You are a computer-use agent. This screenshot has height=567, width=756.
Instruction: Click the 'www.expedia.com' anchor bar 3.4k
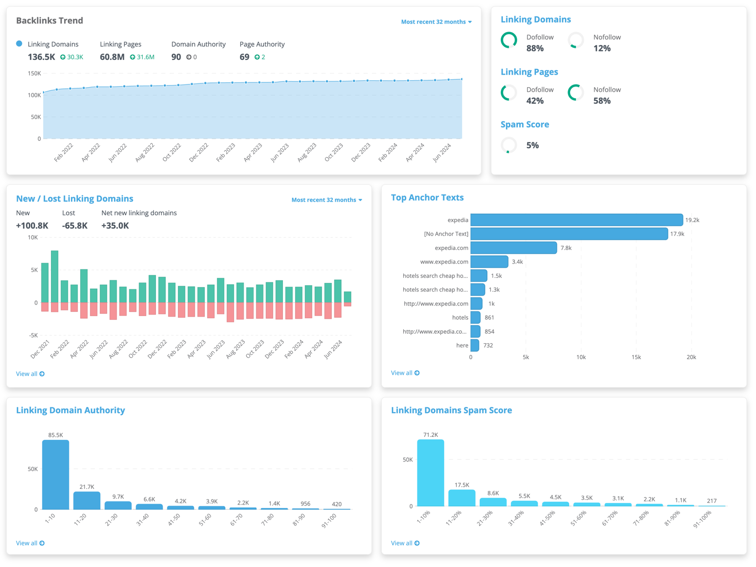point(489,261)
